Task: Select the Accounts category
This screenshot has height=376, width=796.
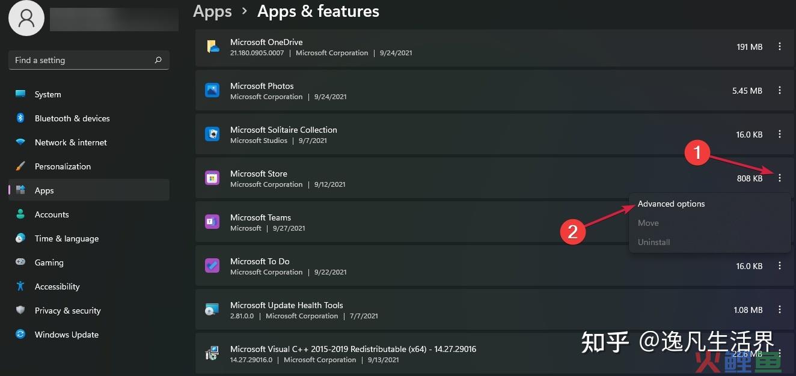Action: click(89, 214)
